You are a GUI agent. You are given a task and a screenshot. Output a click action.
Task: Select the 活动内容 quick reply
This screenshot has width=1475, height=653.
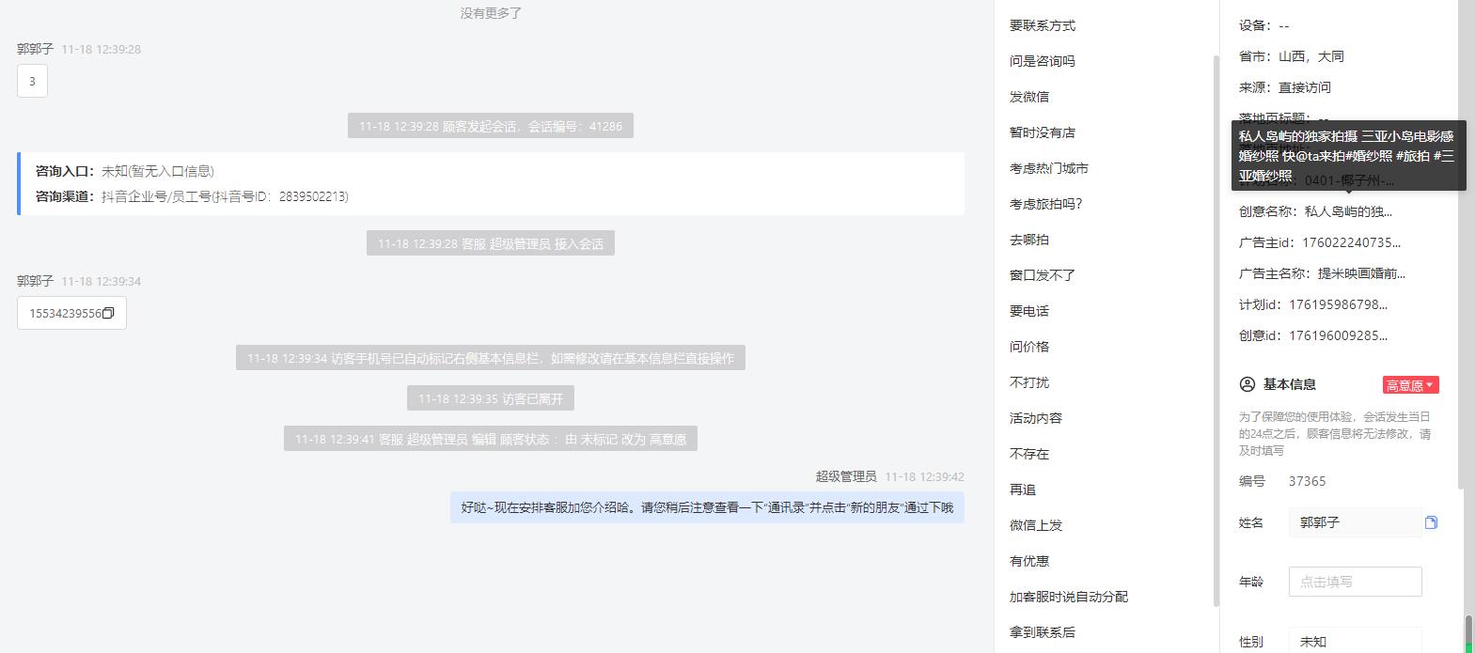(x=1036, y=418)
